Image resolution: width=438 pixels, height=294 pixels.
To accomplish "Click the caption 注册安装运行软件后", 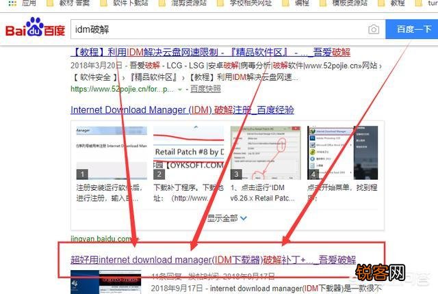I will pos(109,193).
